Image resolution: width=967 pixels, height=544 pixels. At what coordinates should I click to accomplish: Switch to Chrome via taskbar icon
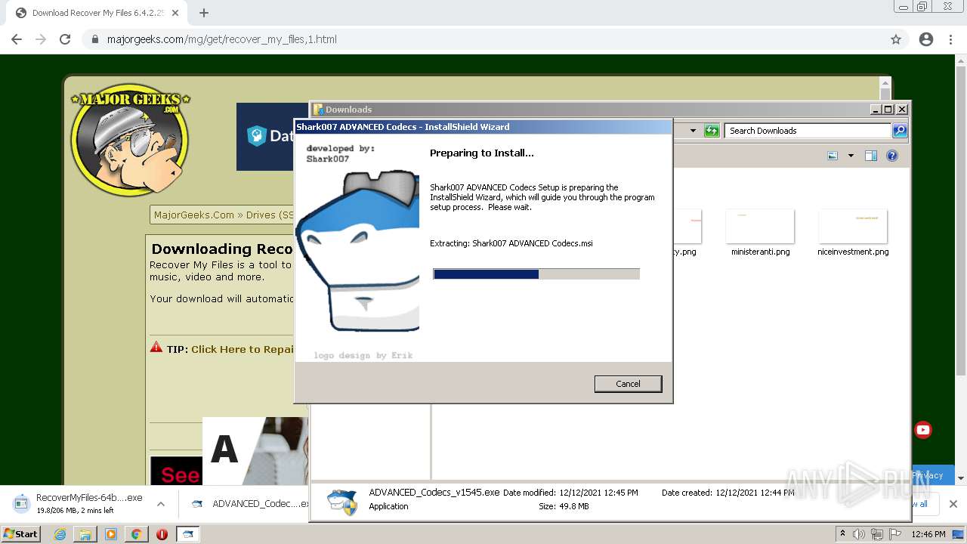coord(136,534)
